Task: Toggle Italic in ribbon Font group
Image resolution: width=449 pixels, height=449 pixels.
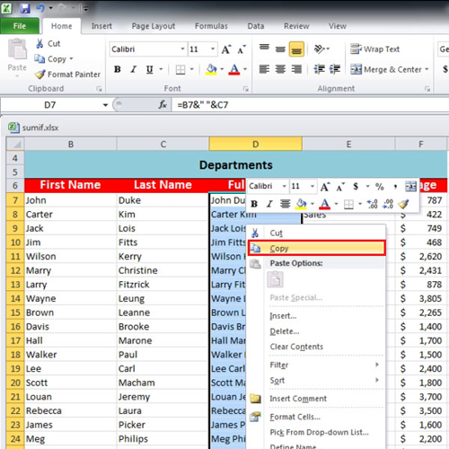Action: [134, 69]
